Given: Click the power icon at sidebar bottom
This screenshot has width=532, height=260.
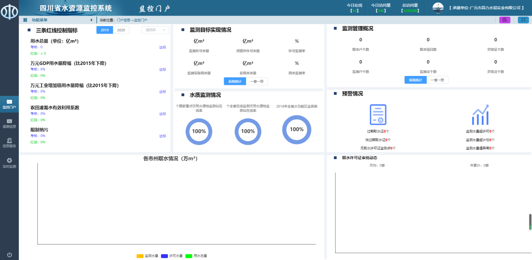Looking at the screenshot, I should [x=9, y=255].
